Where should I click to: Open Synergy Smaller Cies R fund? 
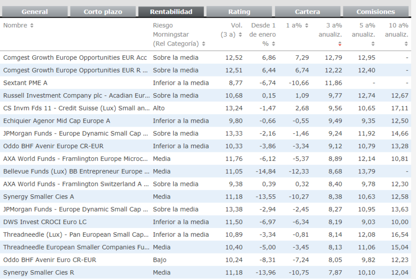point(39,273)
